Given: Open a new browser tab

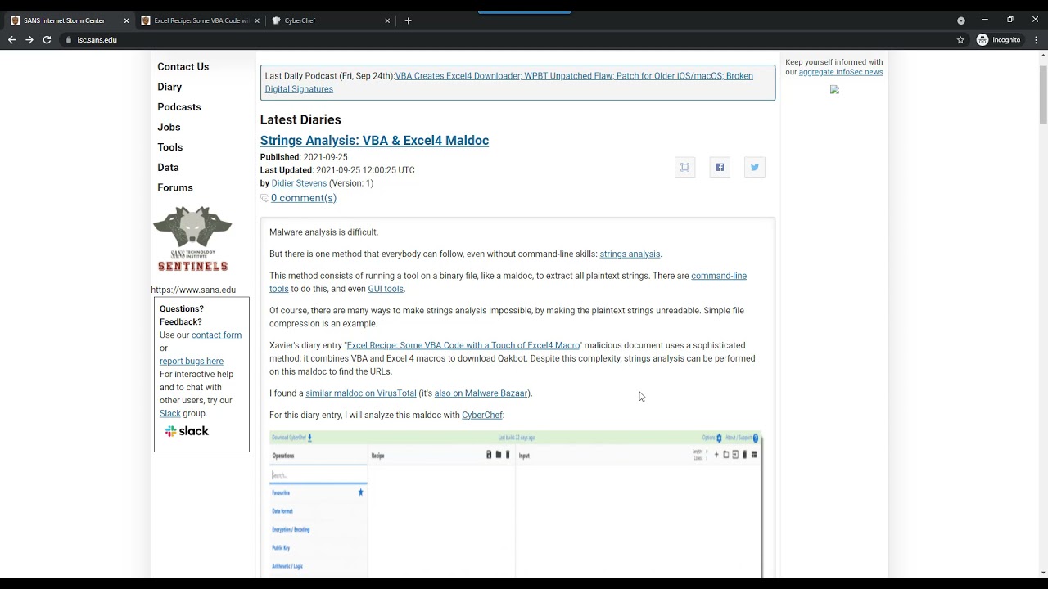Looking at the screenshot, I should 408,20.
